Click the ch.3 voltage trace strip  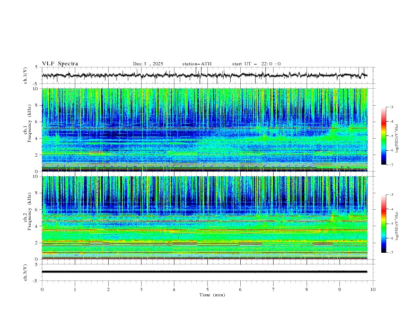click(204, 272)
